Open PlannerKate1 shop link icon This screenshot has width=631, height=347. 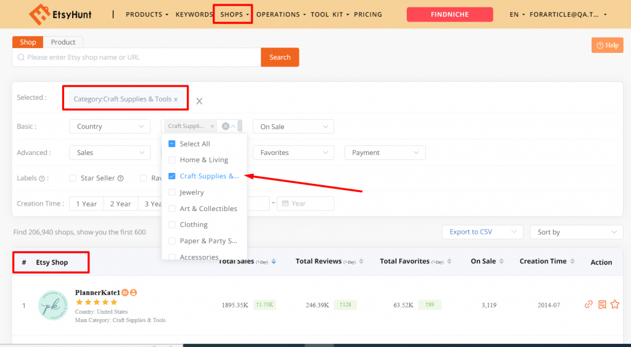click(588, 305)
